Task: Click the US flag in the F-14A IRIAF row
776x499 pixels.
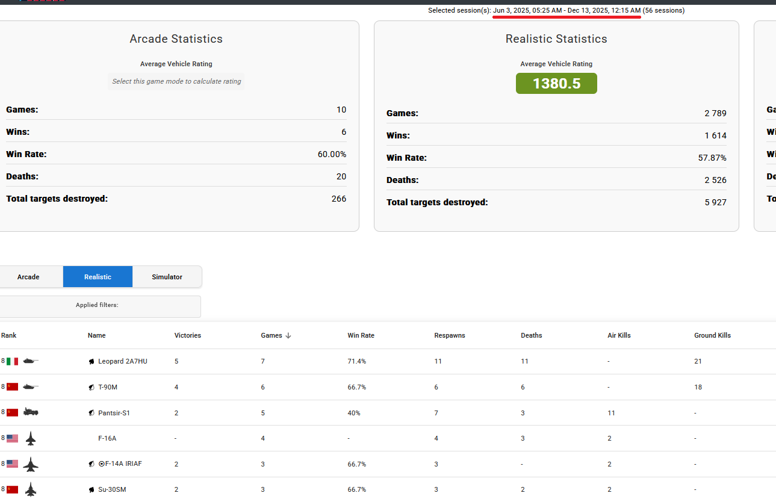Action: click(x=12, y=464)
